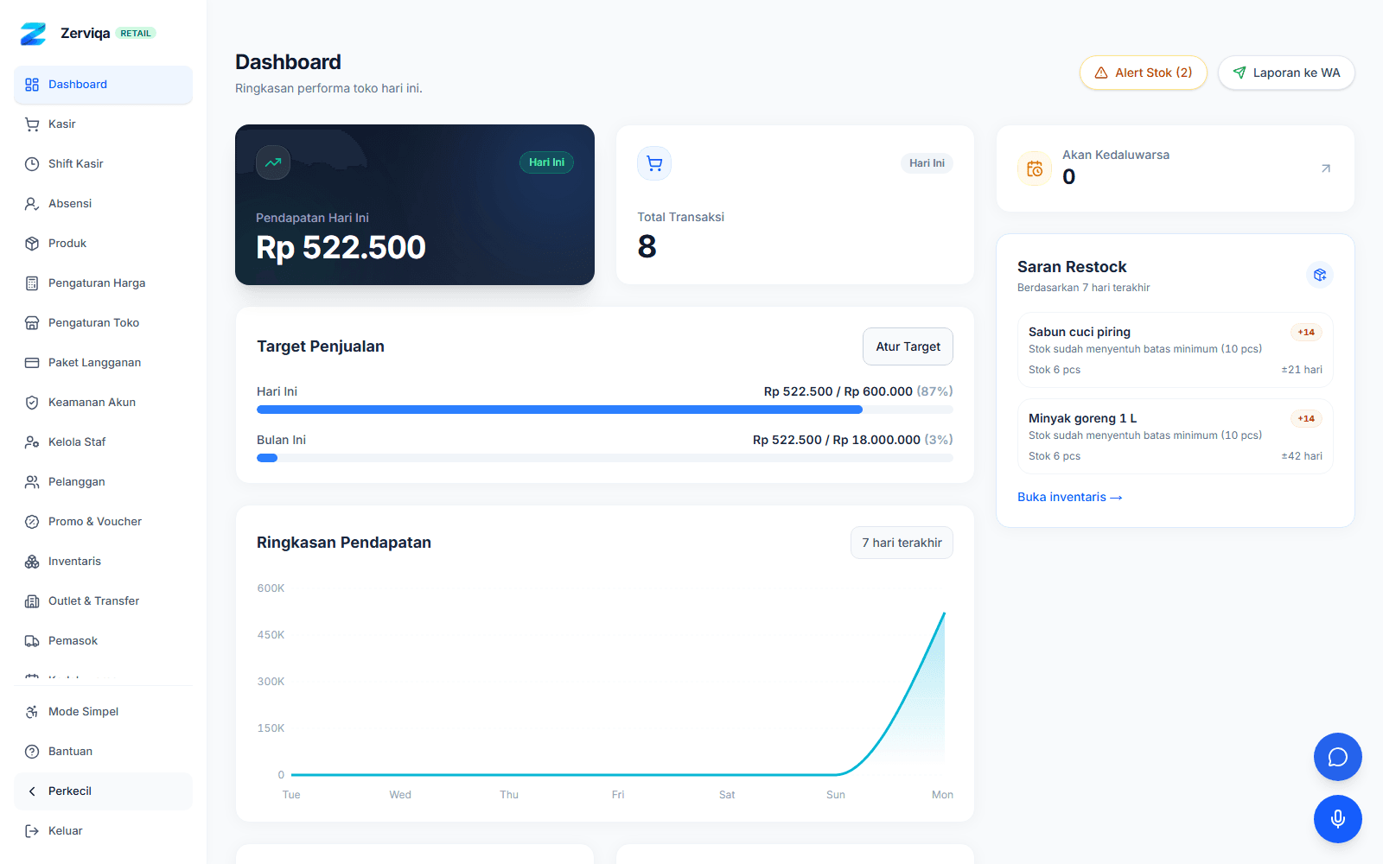1383x864 pixels.
Task: Click the expiry calendar icon
Action: coord(1035,168)
